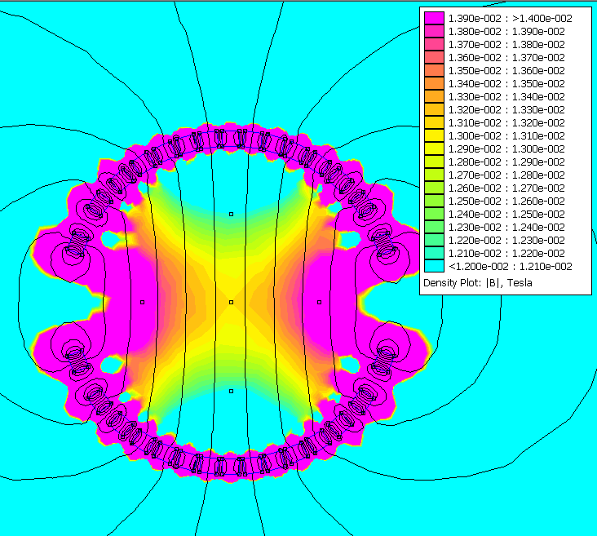The image size is (597, 536).
Task: Select the left square marker inside the ring
Action: click(142, 302)
